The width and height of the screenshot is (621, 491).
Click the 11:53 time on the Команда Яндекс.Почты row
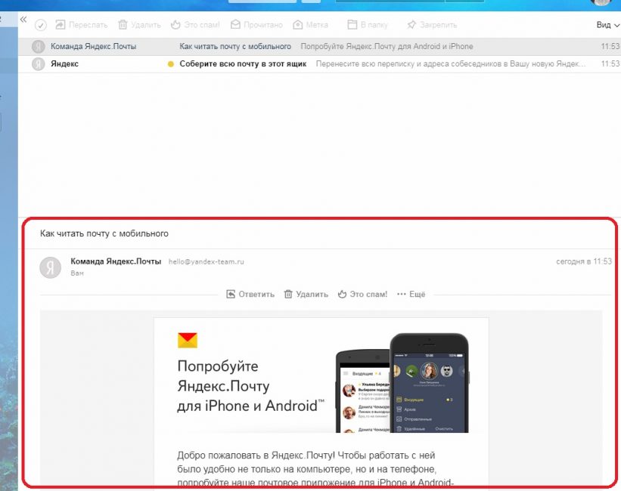pos(610,46)
